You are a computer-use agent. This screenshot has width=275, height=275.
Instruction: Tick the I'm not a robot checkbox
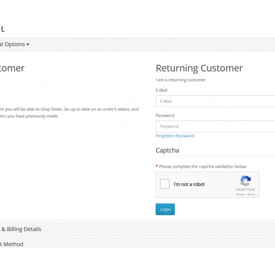[164, 184]
